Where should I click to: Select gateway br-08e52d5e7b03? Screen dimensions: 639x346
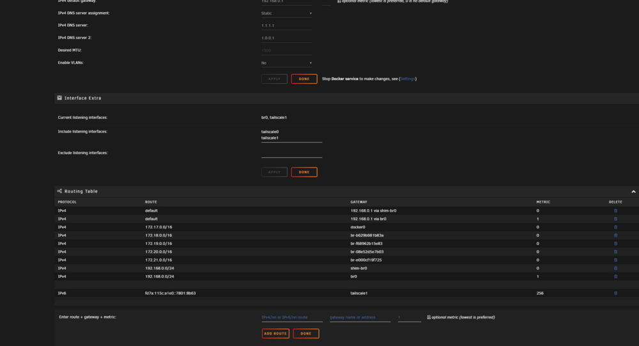[x=367, y=252]
